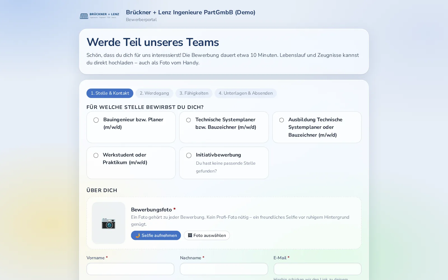This screenshot has width=448, height=280.
Task: Click the Bewerberportal subtitle text
Action: pyautogui.click(x=141, y=20)
